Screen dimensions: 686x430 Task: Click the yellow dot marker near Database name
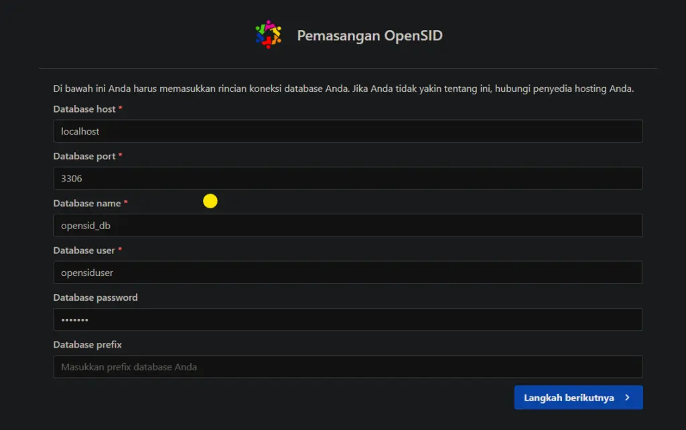210,200
